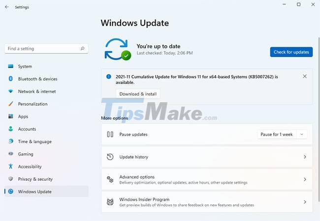320x221 pixels.
Task: Open Personalization category
Action: [x=46, y=104]
